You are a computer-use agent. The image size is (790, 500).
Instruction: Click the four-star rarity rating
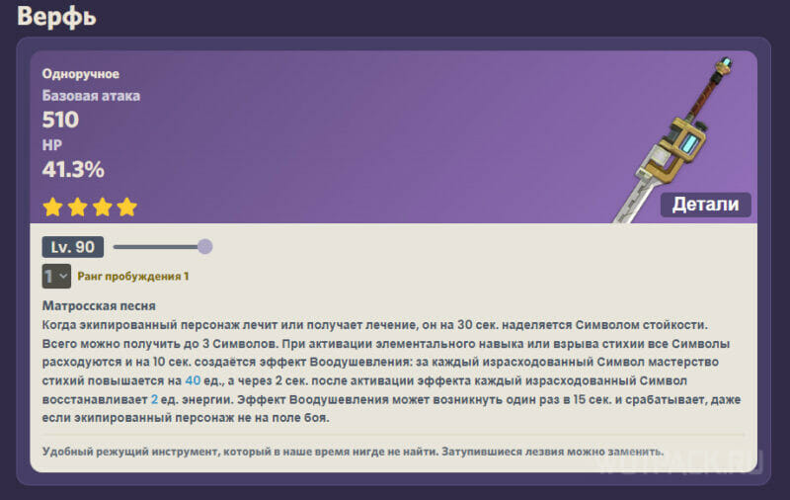pyautogui.click(x=90, y=208)
